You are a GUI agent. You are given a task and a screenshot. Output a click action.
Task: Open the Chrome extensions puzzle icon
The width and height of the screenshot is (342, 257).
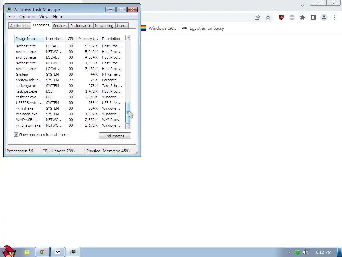tap(303, 17)
